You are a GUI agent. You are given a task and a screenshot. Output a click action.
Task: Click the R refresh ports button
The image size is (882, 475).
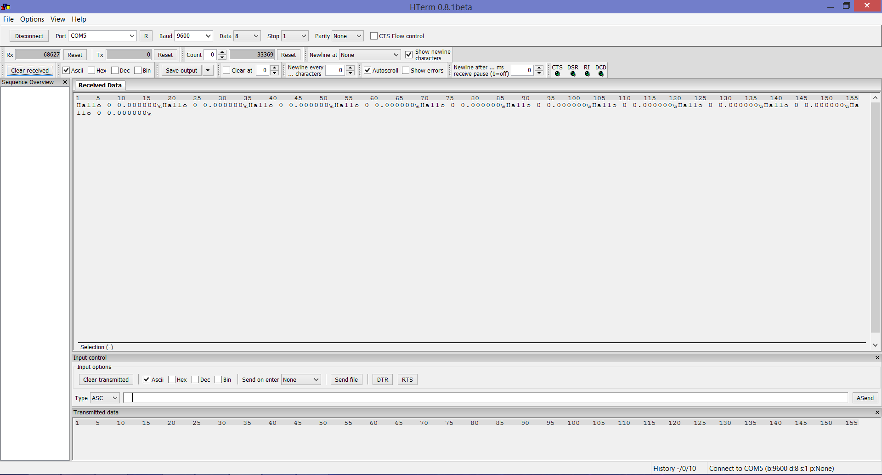[x=146, y=36]
